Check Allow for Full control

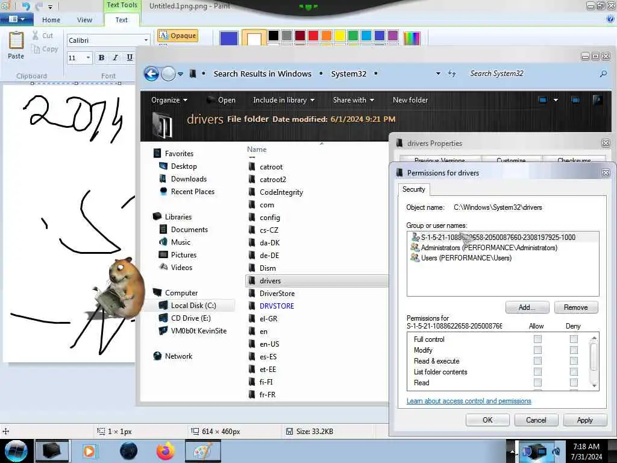click(537, 339)
